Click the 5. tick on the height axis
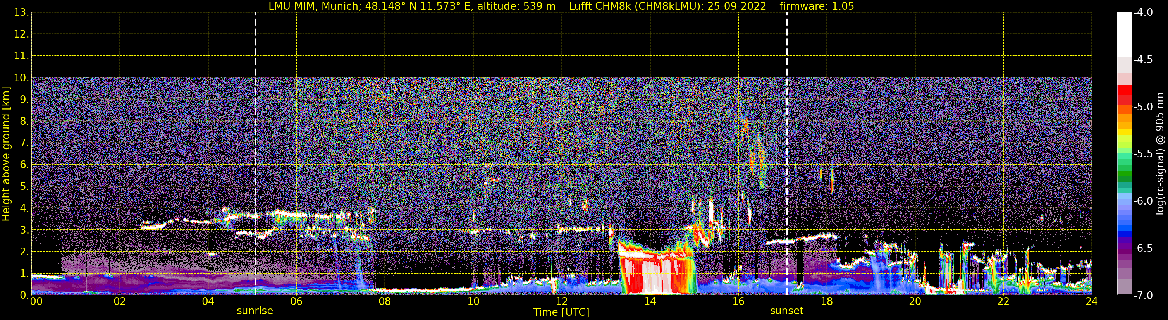 click(x=24, y=187)
